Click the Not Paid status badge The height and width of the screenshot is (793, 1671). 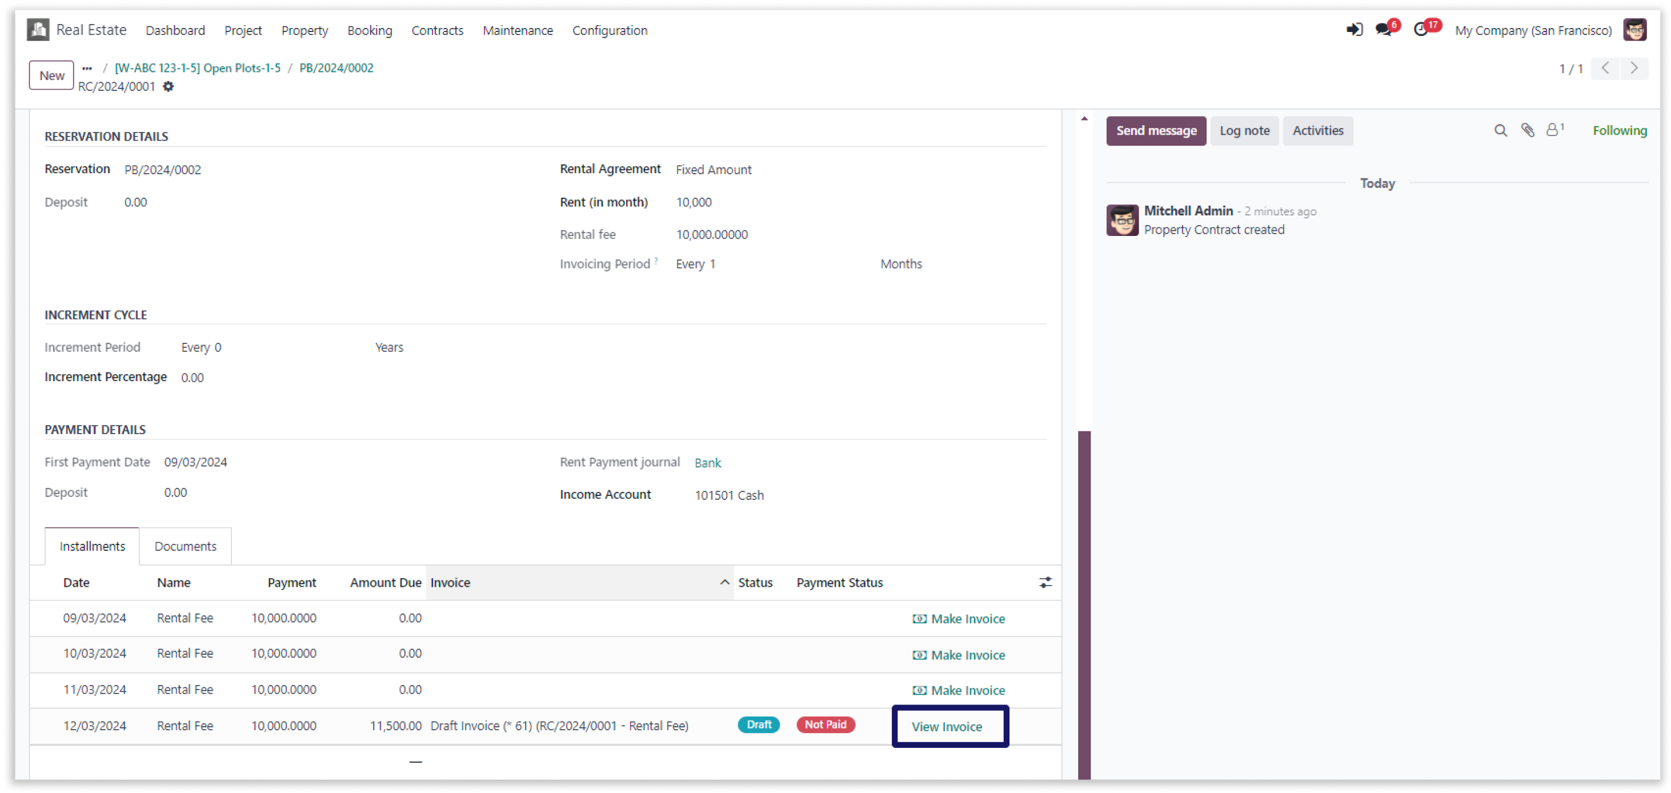point(825,725)
